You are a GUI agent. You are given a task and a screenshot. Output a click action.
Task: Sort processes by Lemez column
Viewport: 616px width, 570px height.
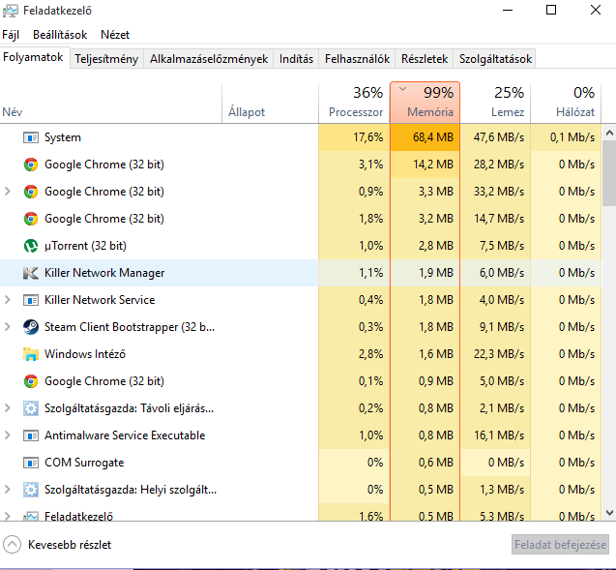pos(495,103)
